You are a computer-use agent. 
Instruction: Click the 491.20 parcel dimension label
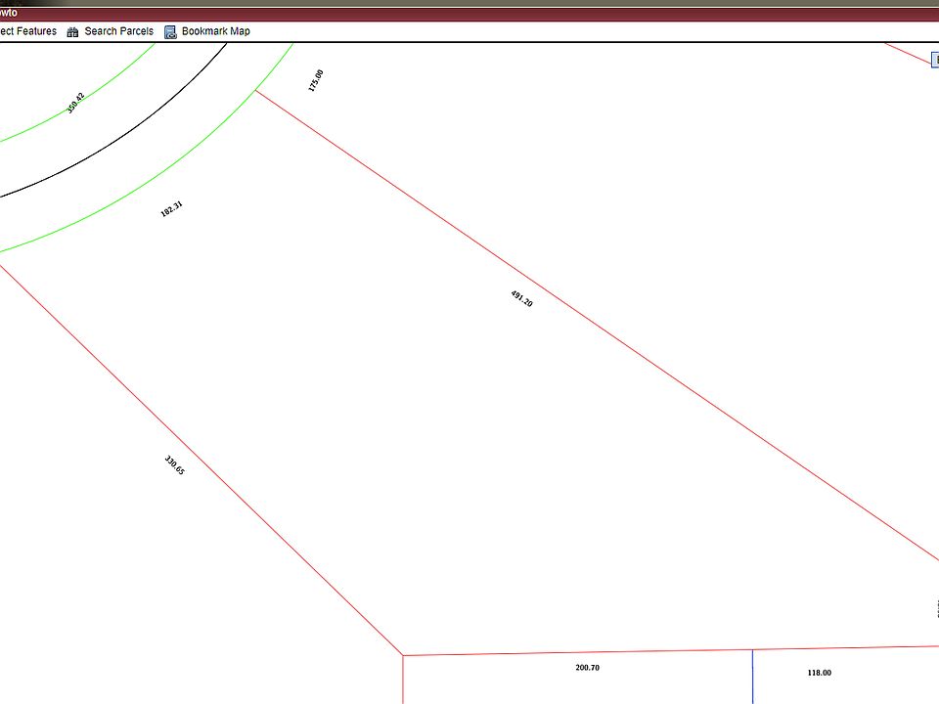pyautogui.click(x=521, y=298)
